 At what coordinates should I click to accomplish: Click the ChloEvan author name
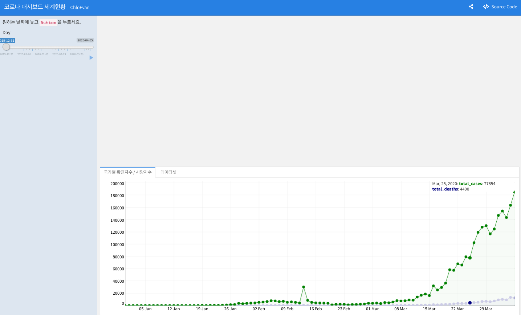[80, 7]
